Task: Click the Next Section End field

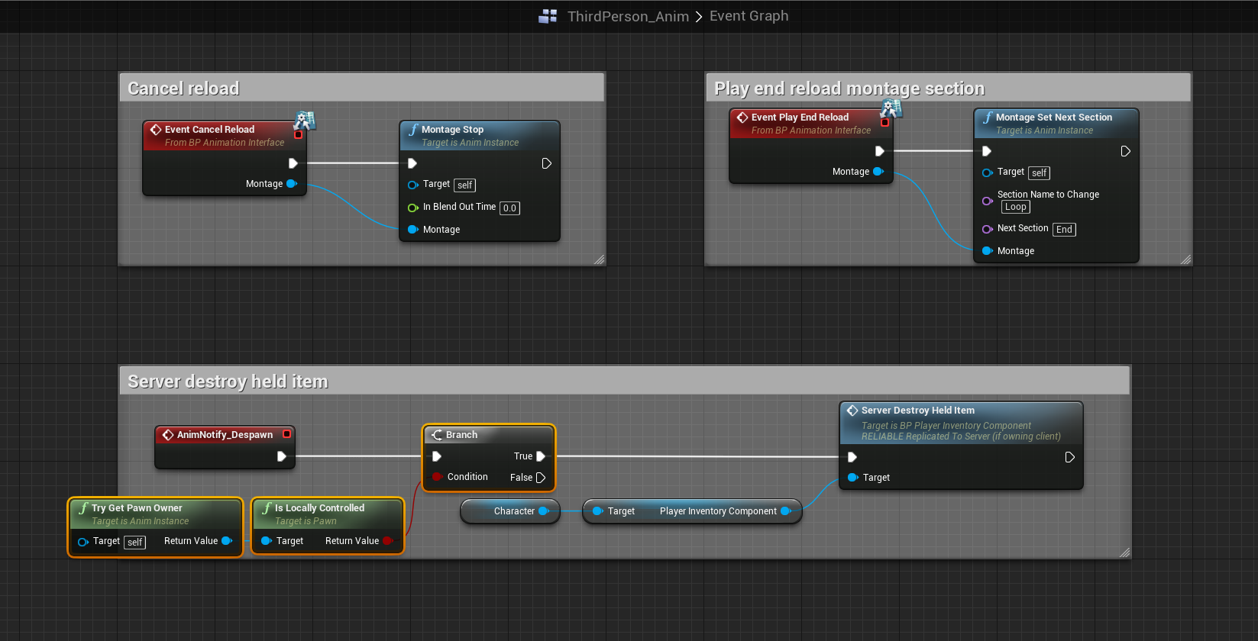Action: 1064,229
